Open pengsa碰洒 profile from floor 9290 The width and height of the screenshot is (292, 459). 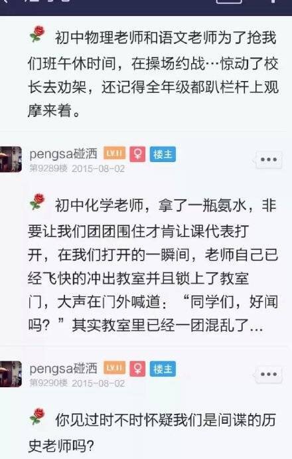(x=63, y=368)
